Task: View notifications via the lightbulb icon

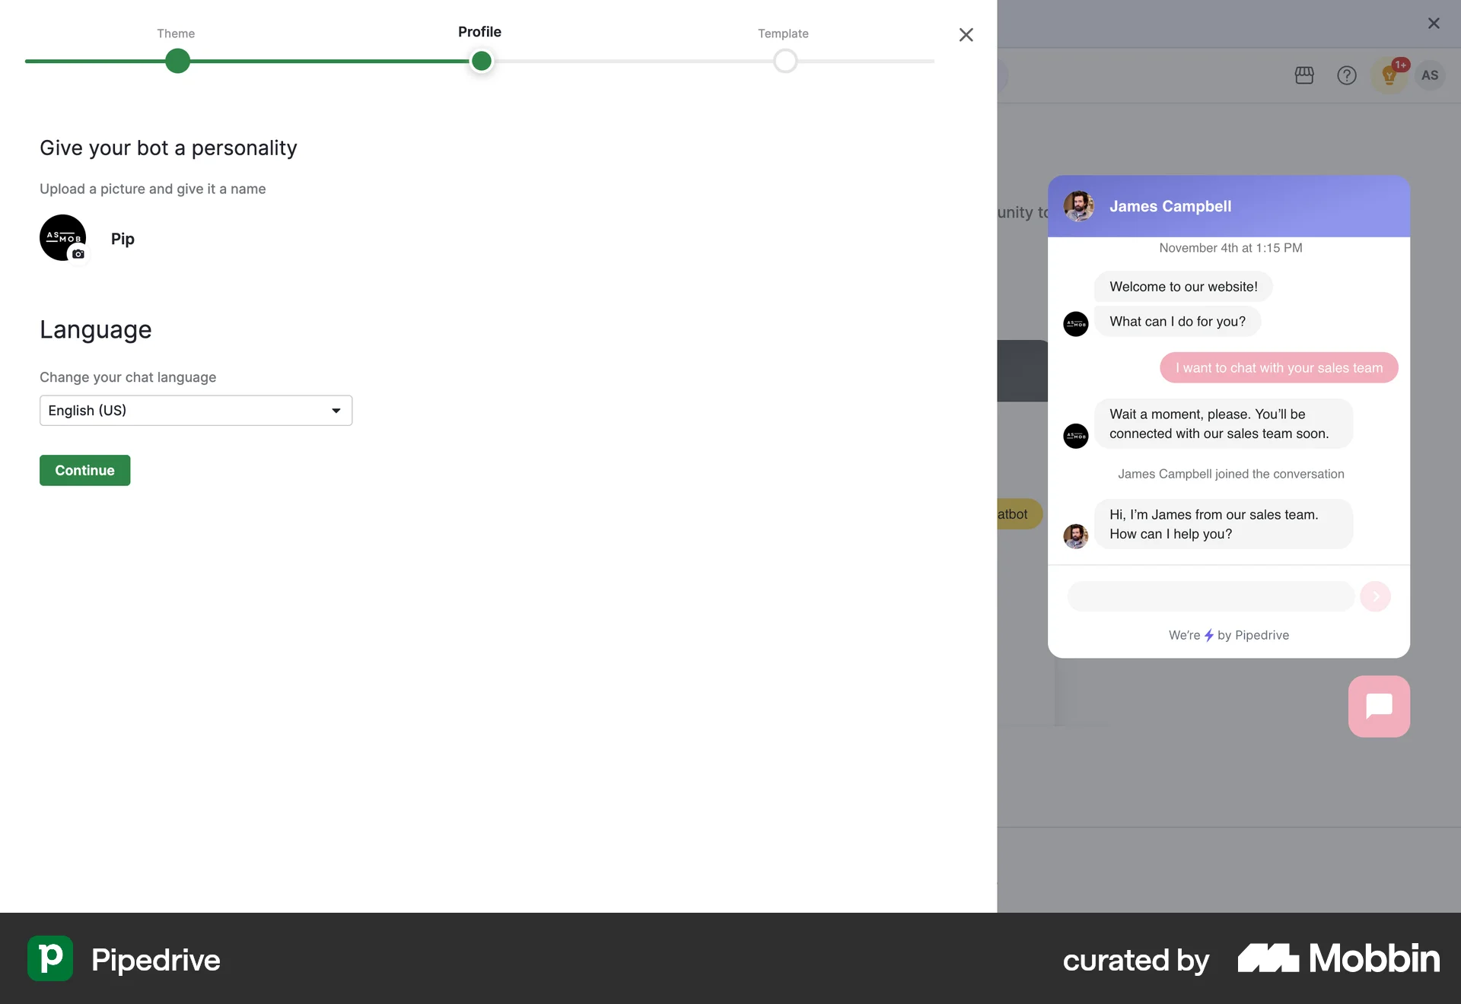Action: (1389, 76)
